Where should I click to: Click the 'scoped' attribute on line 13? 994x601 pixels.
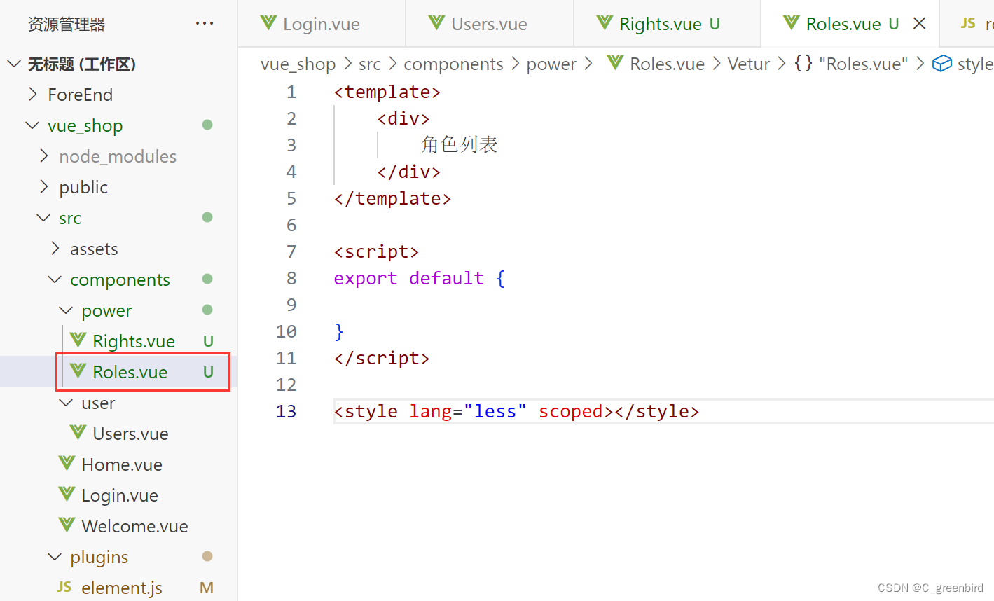click(x=571, y=411)
